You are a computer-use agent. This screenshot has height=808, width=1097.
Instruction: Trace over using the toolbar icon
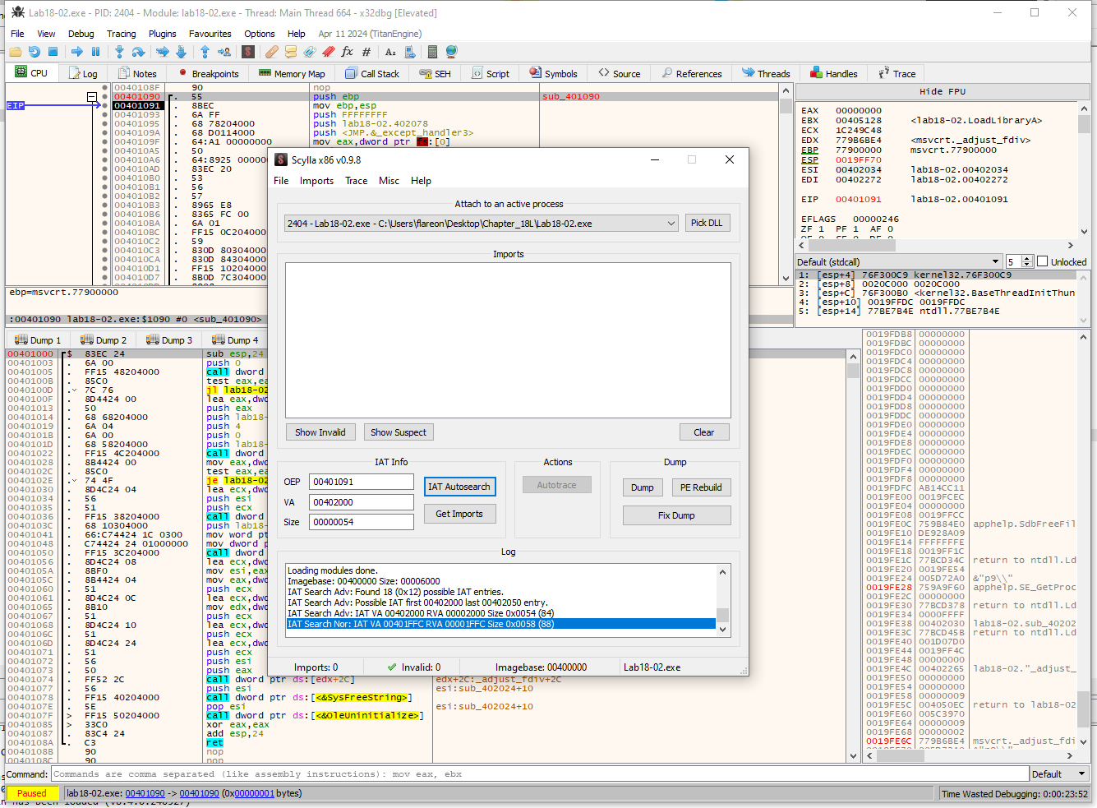click(181, 52)
